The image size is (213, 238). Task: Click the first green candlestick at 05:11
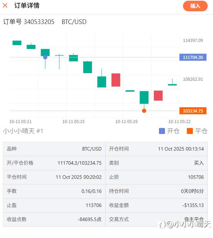click(x=17, y=43)
